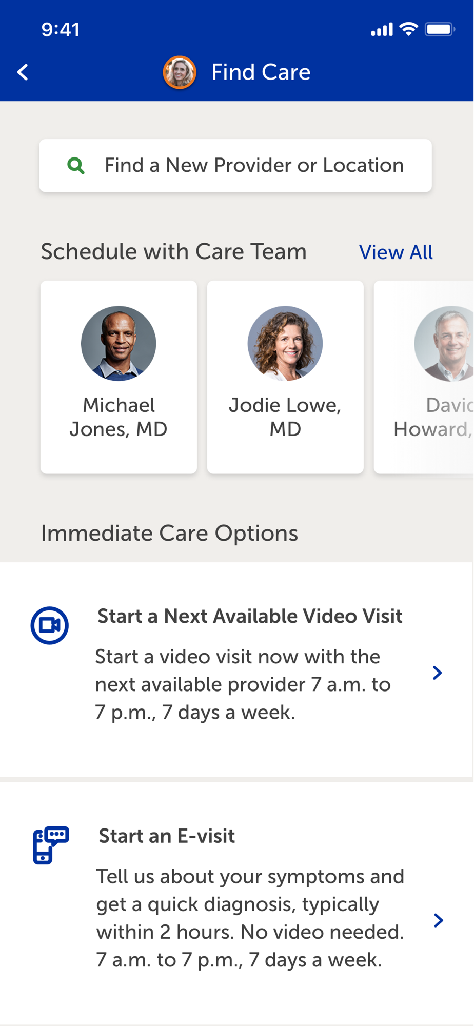Open Find a New Provider search field

(254, 166)
